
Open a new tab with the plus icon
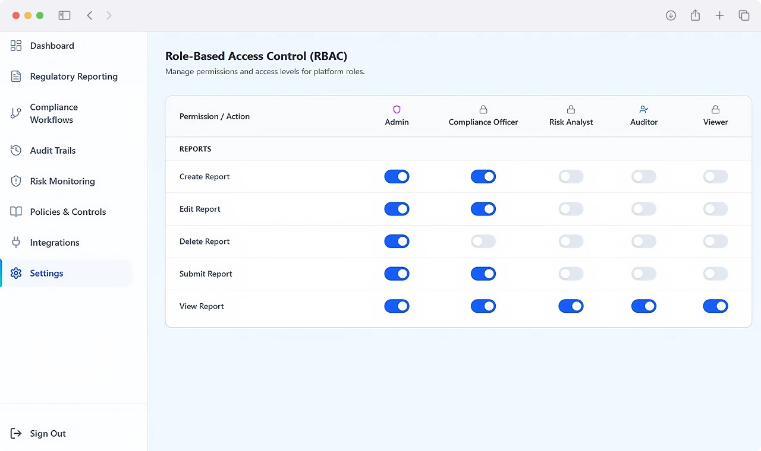click(719, 15)
